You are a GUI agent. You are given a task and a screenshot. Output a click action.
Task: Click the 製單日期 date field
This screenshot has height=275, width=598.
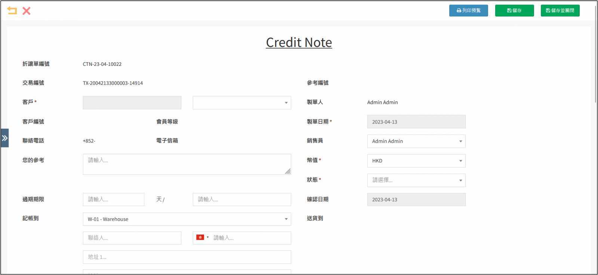(x=416, y=122)
